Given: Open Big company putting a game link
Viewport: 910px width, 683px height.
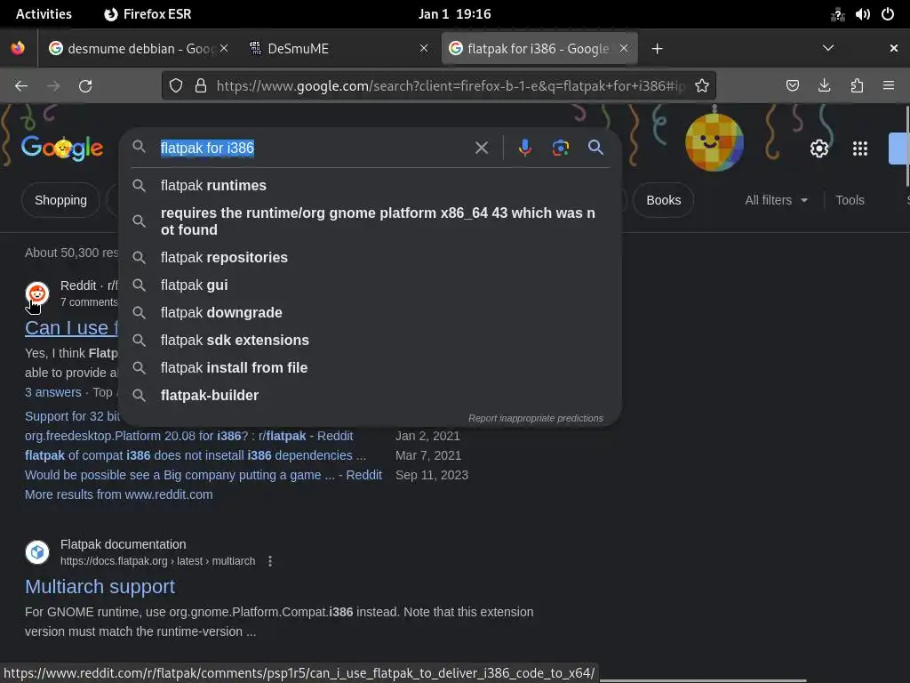Looking at the screenshot, I should point(204,475).
